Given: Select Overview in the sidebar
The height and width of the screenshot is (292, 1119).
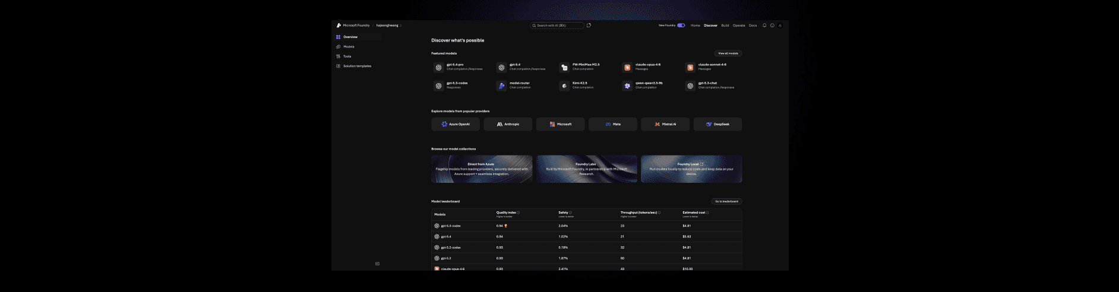Looking at the screenshot, I should click(358, 37).
